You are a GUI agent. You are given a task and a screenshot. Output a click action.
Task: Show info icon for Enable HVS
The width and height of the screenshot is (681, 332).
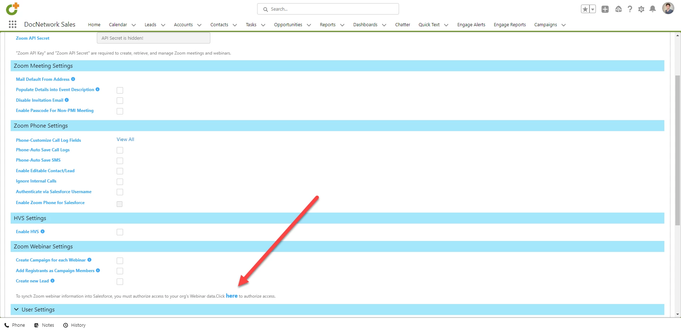pyautogui.click(x=43, y=231)
